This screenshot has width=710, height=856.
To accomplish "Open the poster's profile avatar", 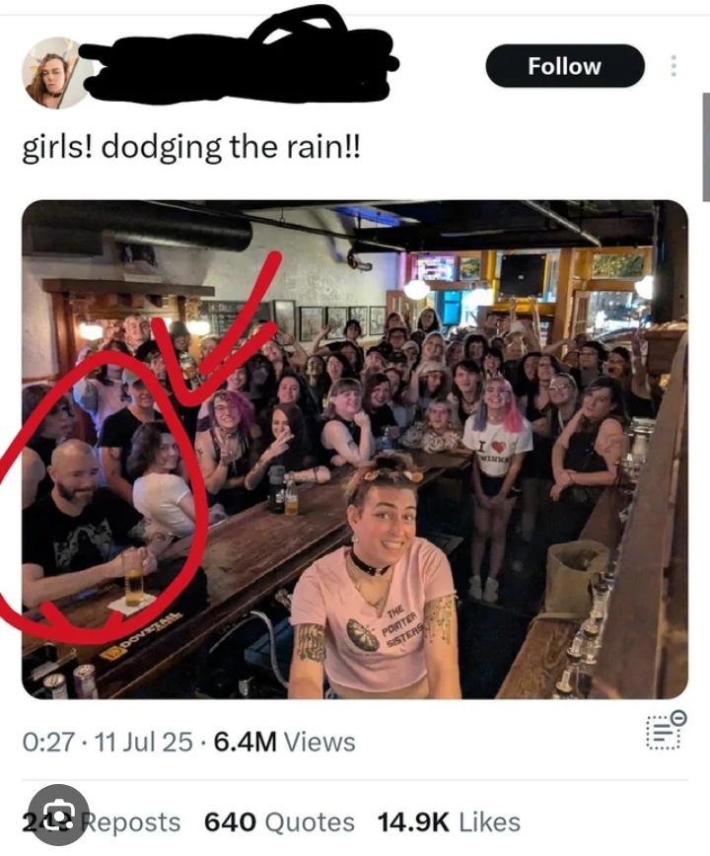I will [x=56, y=73].
